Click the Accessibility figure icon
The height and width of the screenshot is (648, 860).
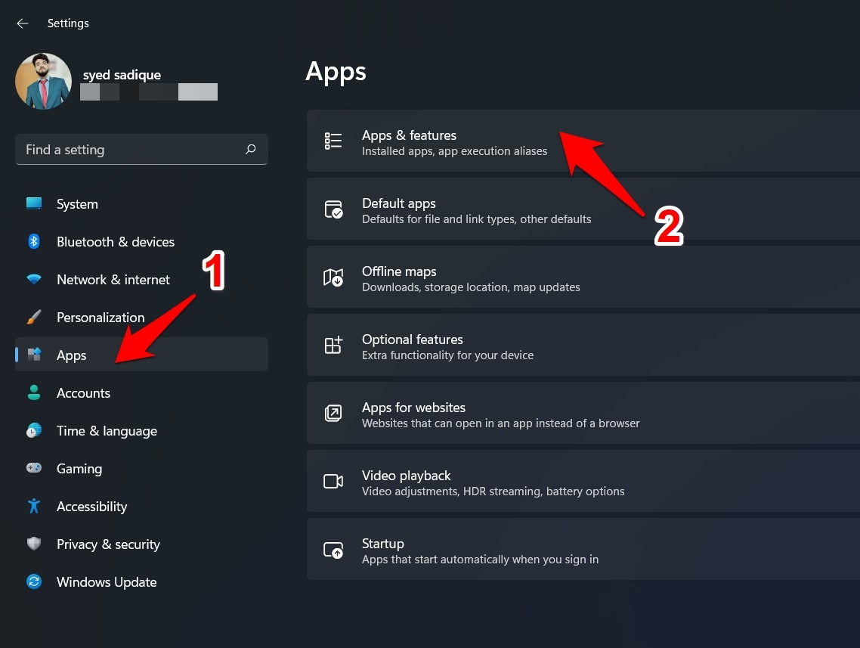[x=34, y=506]
